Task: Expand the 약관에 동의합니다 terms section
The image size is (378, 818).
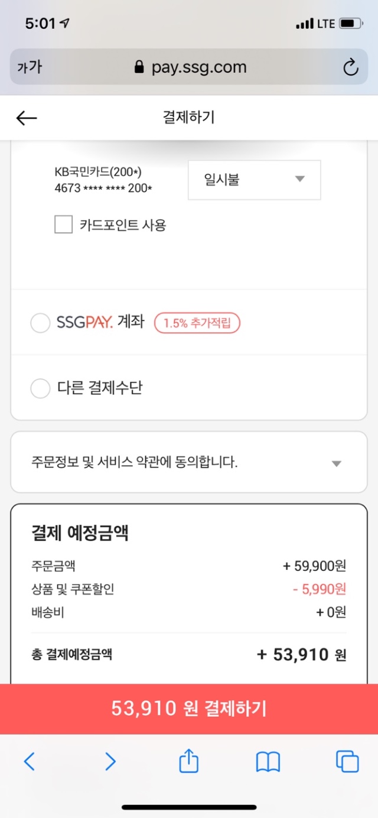Action: [x=189, y=462]
